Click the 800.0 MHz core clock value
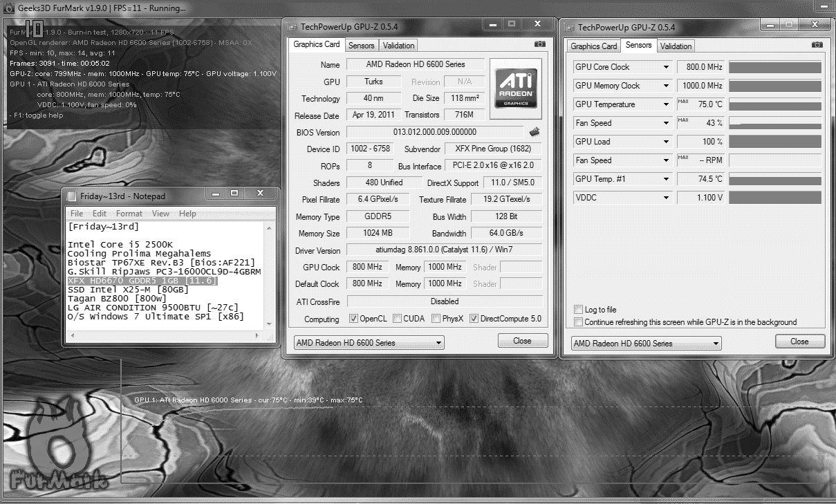Screen dimensions: 836x504 700,67
